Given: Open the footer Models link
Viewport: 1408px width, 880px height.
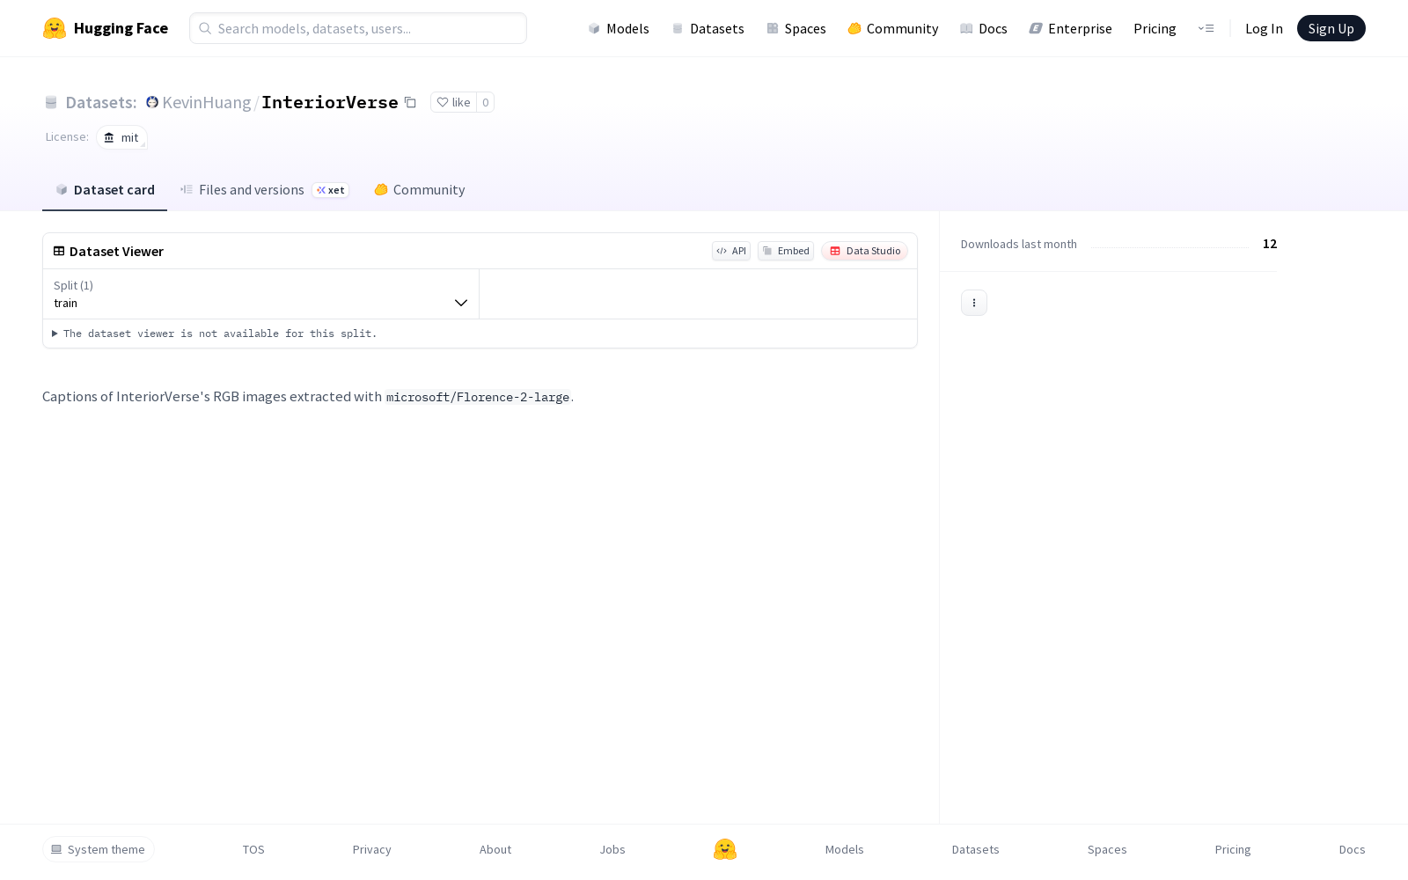Looking at the screenshot, I should pyautogui.click(x=845, y=849).
